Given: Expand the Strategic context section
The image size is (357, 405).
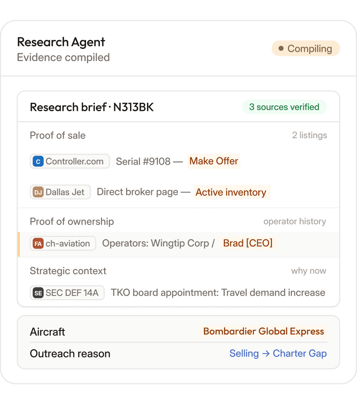Looking at the screenshot, I should [68, 271].
